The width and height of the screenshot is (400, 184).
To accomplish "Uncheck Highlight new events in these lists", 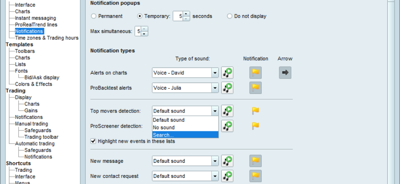I will pyautogui.click(x=93, y=141).
